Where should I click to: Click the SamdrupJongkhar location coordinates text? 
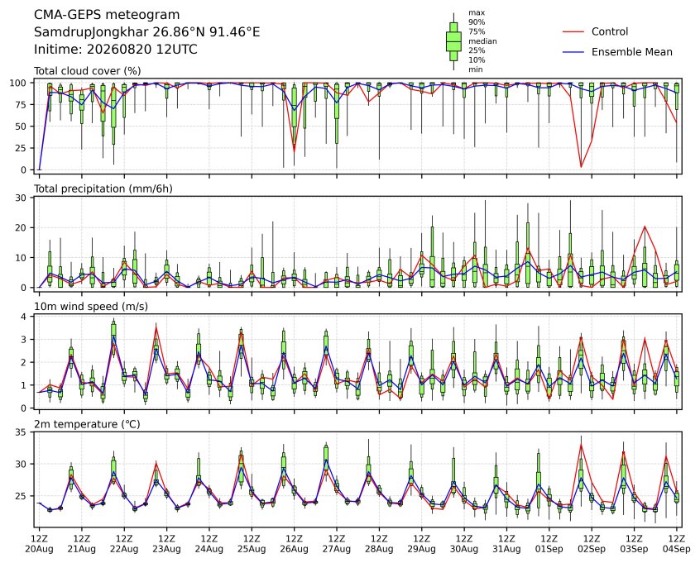tap(147, 32)
